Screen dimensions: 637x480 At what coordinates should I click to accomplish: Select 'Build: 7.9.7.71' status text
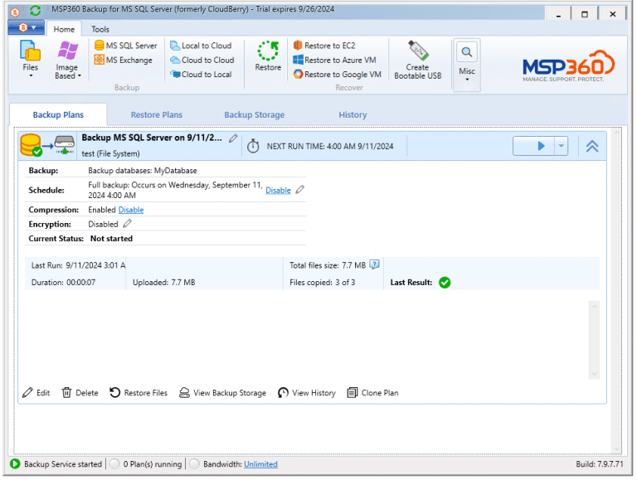(x=599, y=463)
